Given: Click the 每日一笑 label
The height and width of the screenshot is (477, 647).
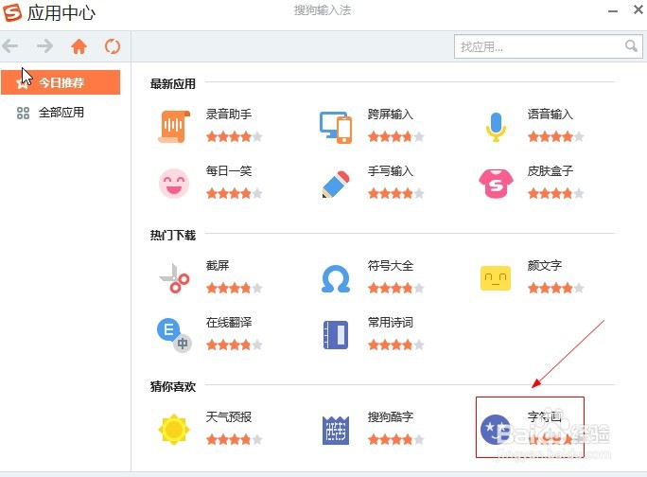Looking at the screenshot, I should pos(229,170).
